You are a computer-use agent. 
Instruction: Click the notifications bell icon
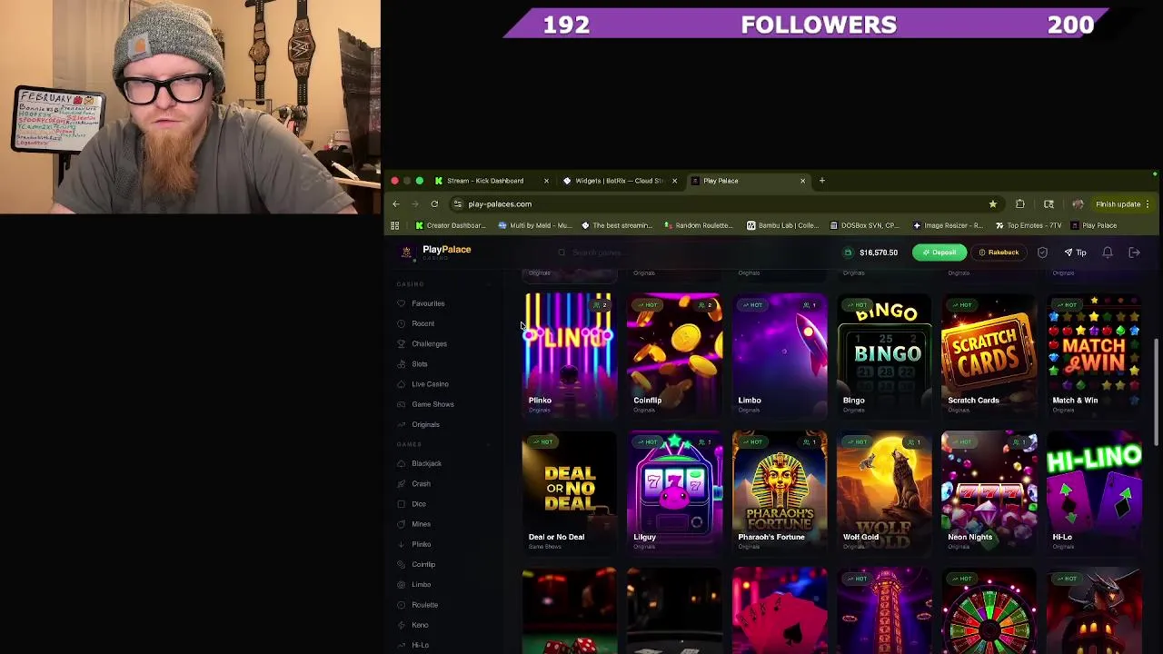click(x=1108, y=253)
